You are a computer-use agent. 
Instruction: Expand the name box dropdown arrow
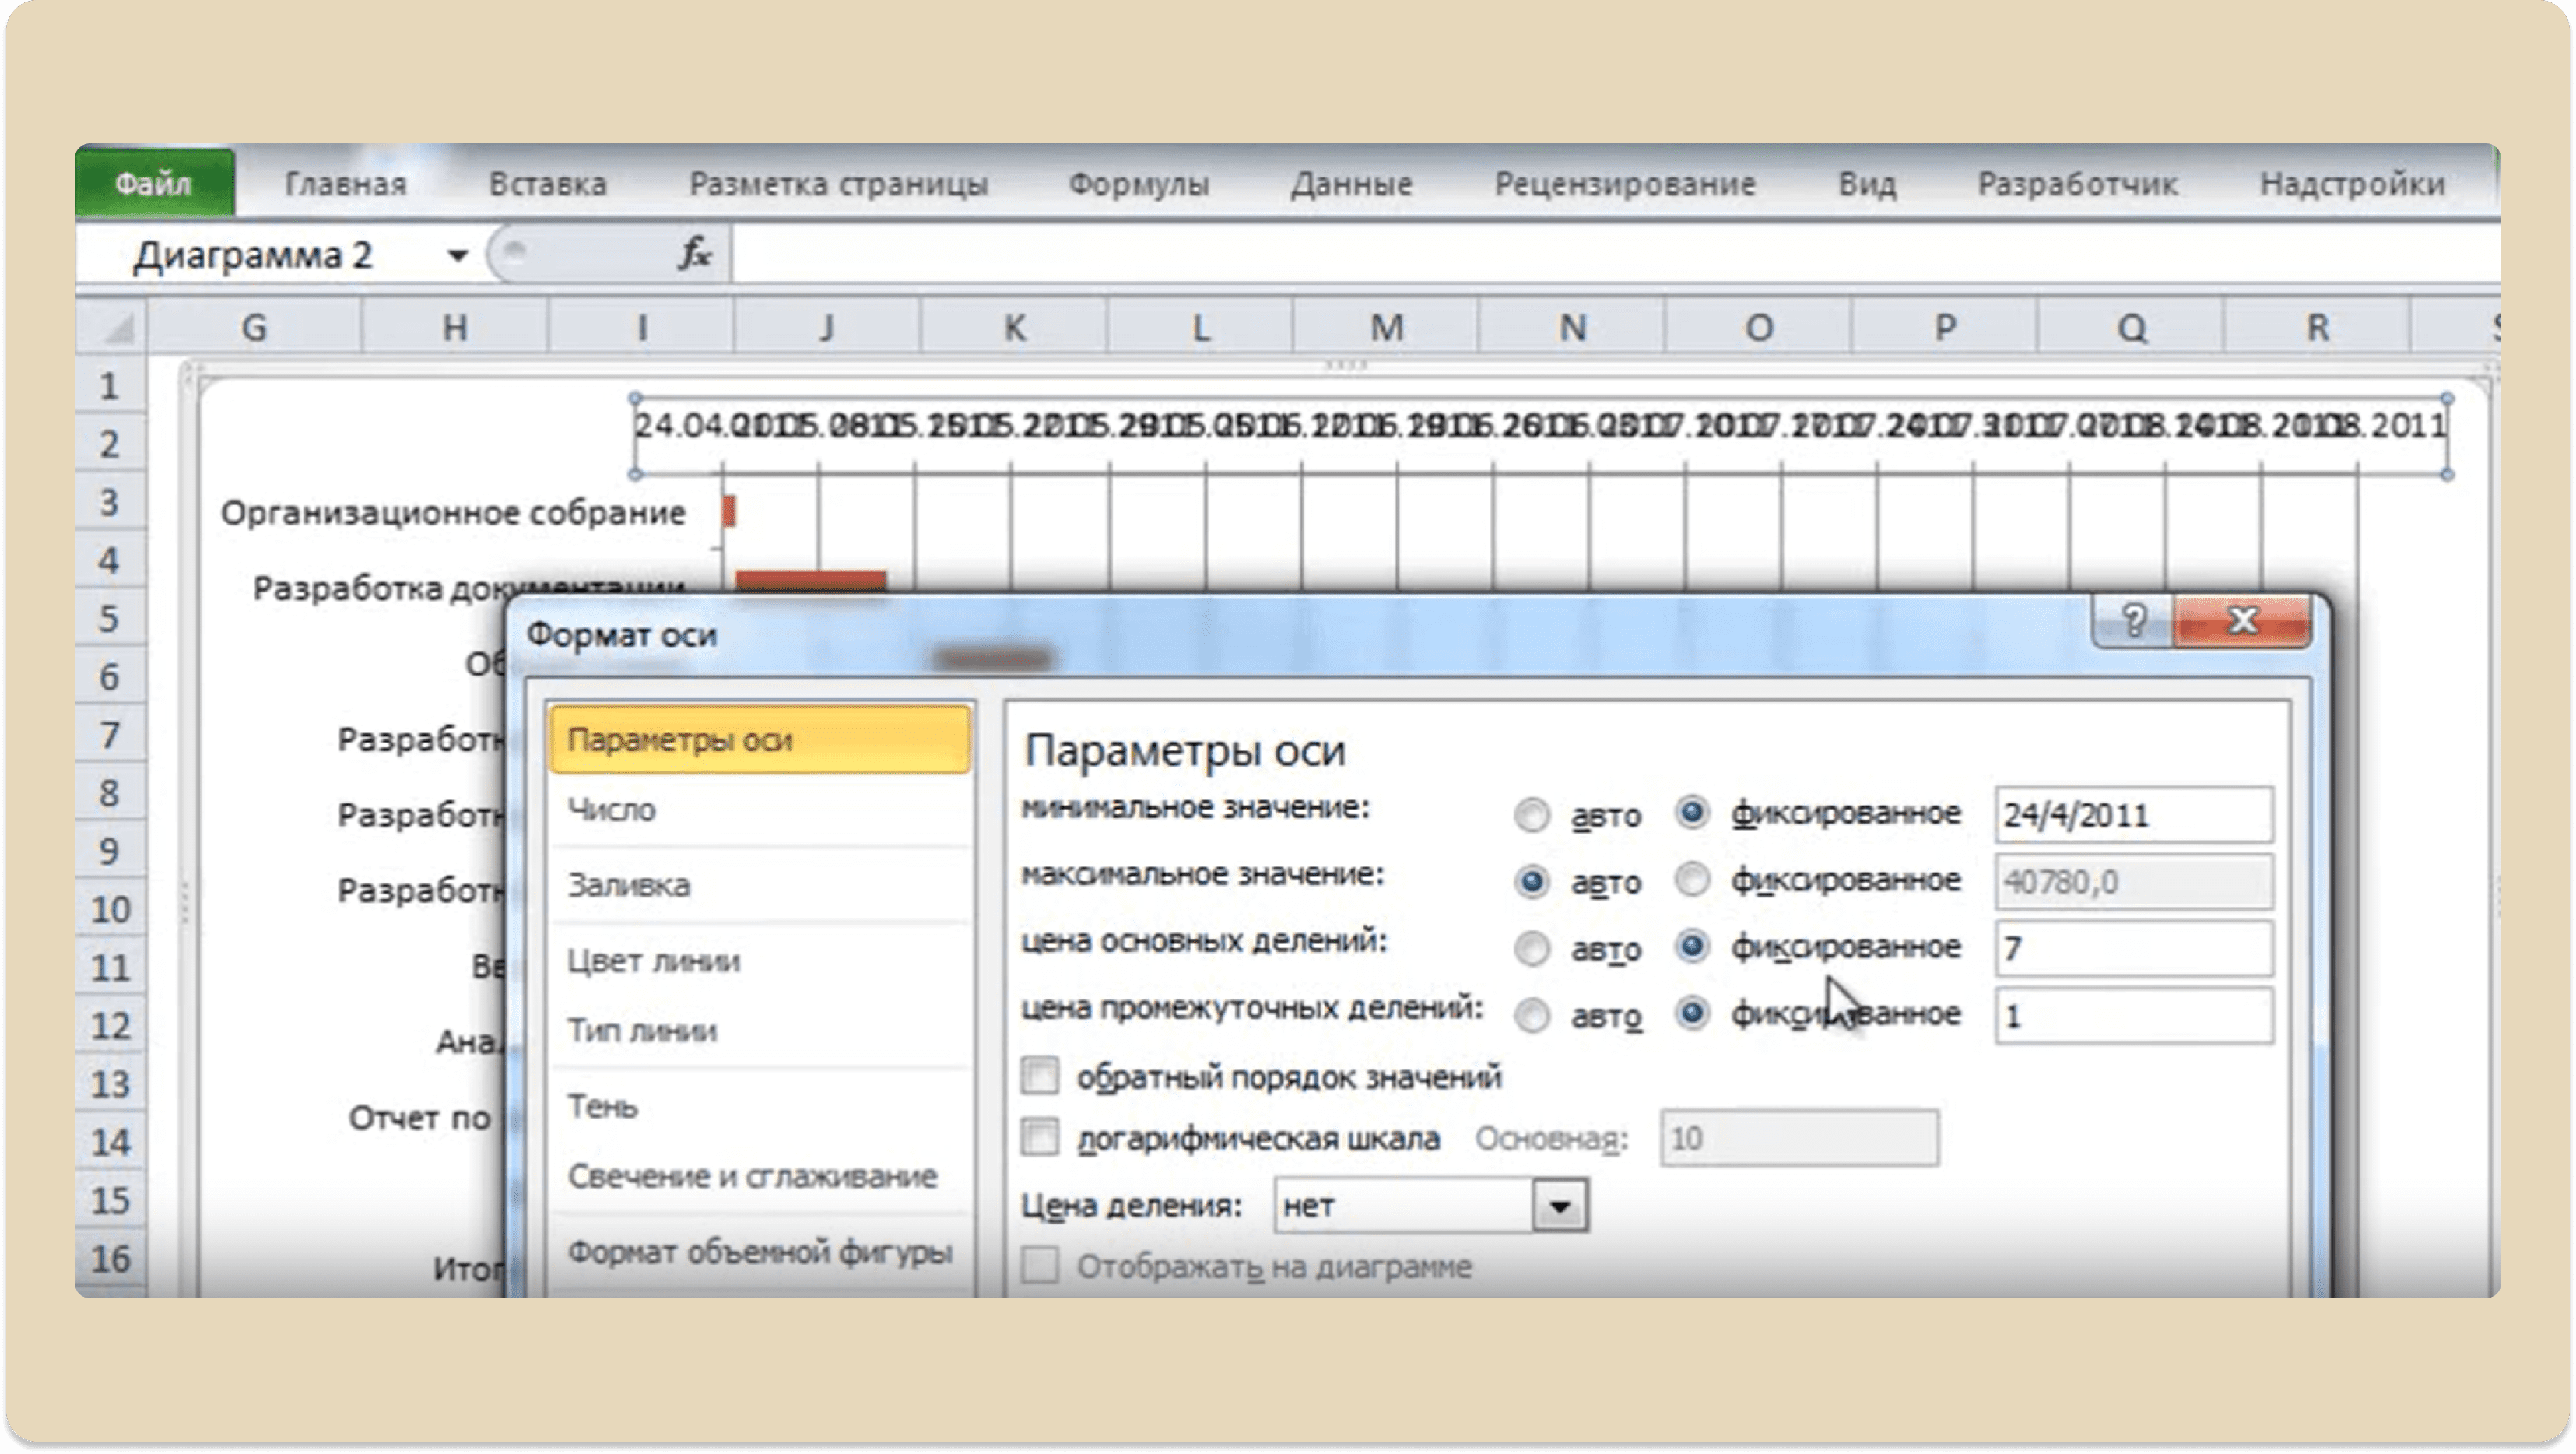point(457,256)
